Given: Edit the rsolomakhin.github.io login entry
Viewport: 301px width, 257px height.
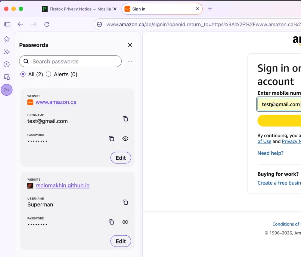Looking at the screenshot, I should click(121, 241).
